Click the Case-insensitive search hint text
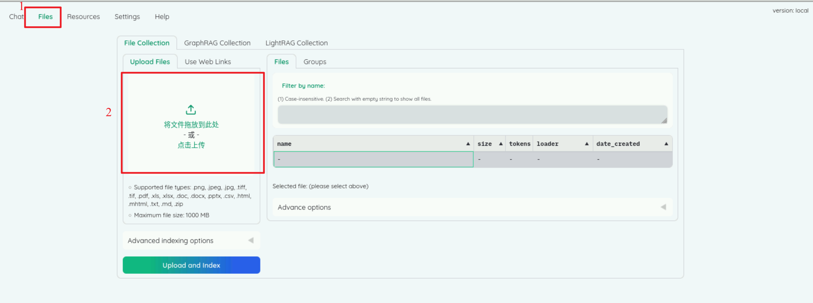This screenshot has height=303, width=813. point(355,99)
